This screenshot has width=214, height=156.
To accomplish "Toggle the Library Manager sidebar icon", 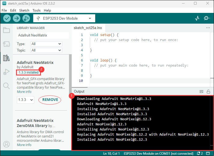I will [x=6, y=58].
